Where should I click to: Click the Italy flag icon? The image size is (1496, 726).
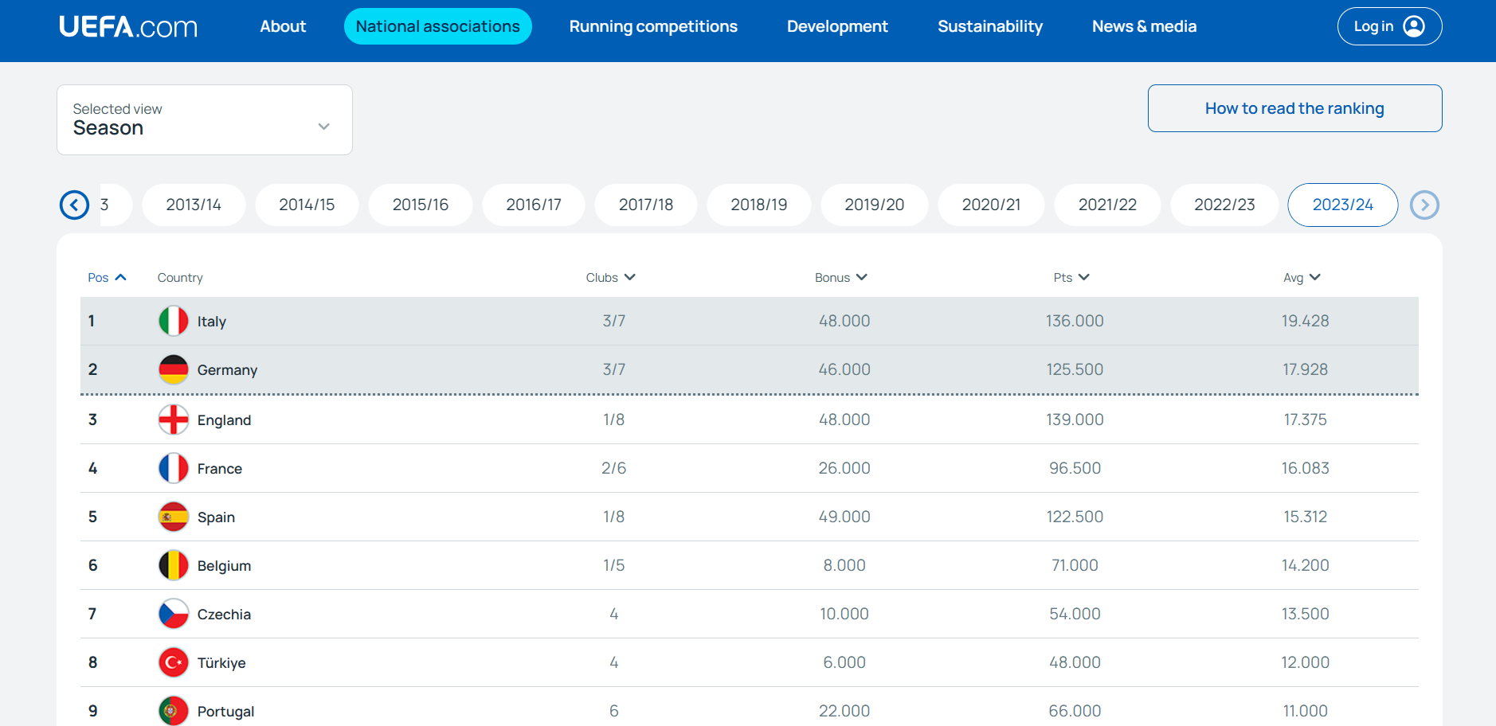coord(174,322)
